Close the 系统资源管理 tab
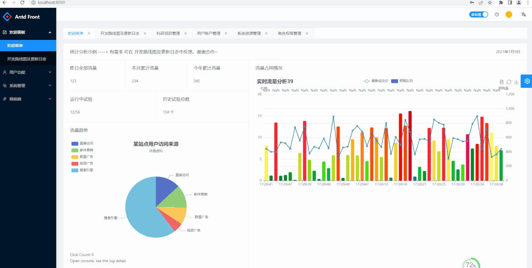Screen dimensions: 532x268 266,34
